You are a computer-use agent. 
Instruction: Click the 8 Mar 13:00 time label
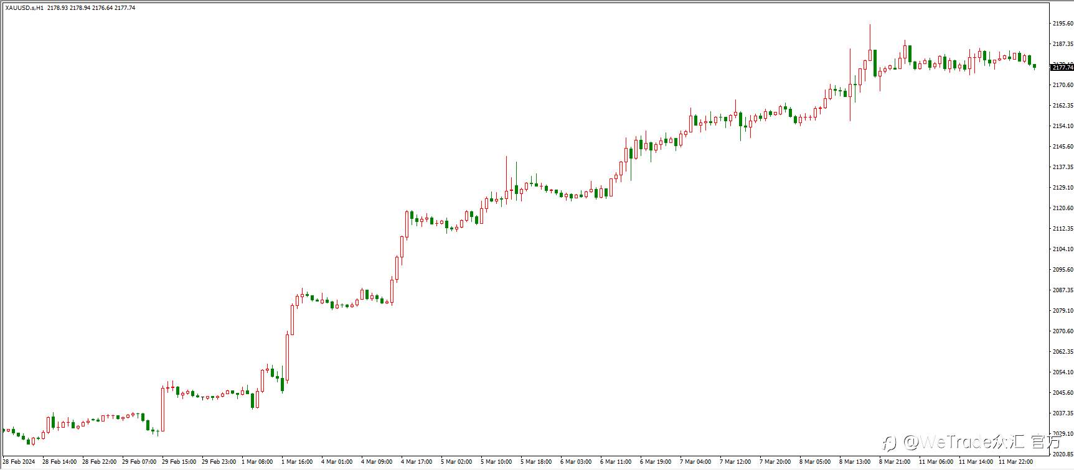coord(855,462)
